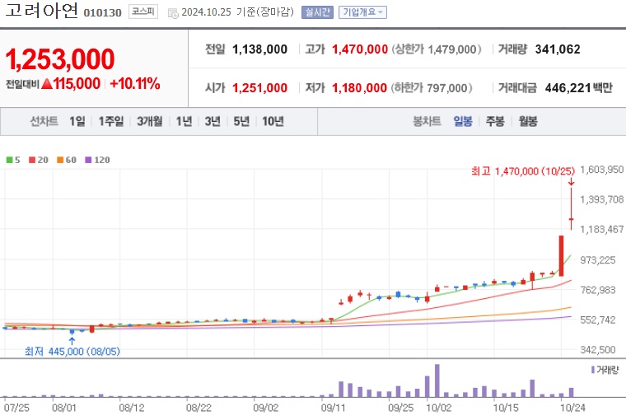Click the 거래량 value 341,062
626x420 pixels.
(558, 49)
